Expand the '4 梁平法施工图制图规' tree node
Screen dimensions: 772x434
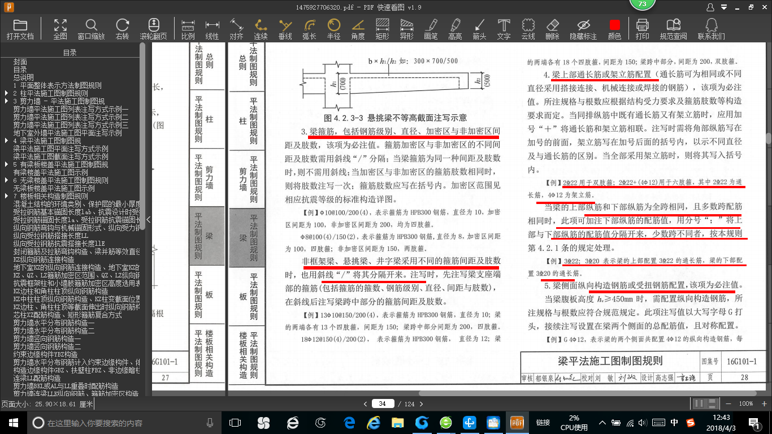pos(6,141)
